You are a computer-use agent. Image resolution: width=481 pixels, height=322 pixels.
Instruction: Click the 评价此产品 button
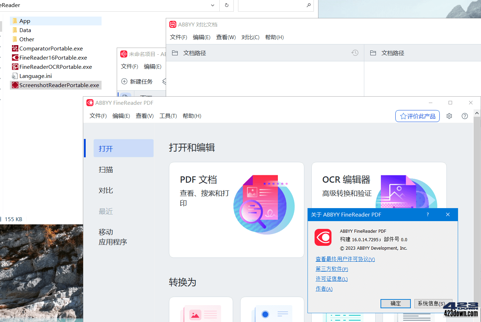[417, 116]
